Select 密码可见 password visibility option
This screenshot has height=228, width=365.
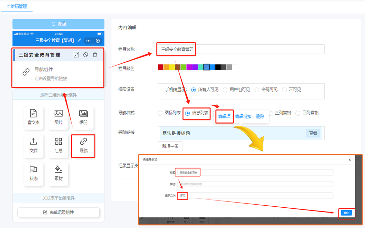(x=257, y=90)
